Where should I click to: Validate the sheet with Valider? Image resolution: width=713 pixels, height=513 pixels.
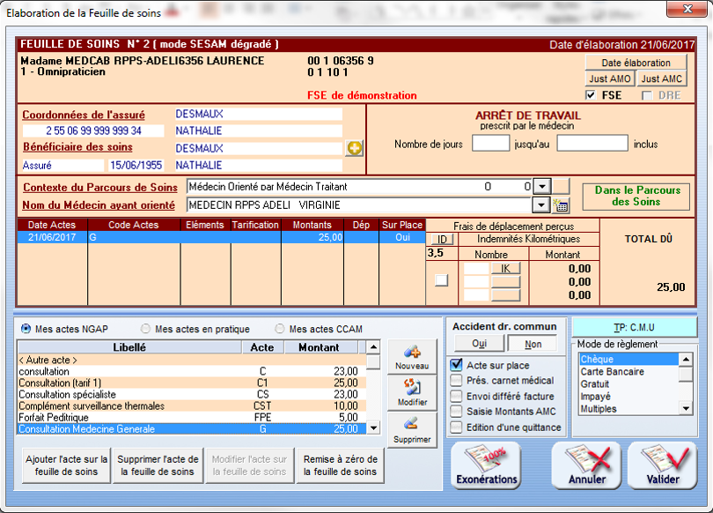[663, 465]
